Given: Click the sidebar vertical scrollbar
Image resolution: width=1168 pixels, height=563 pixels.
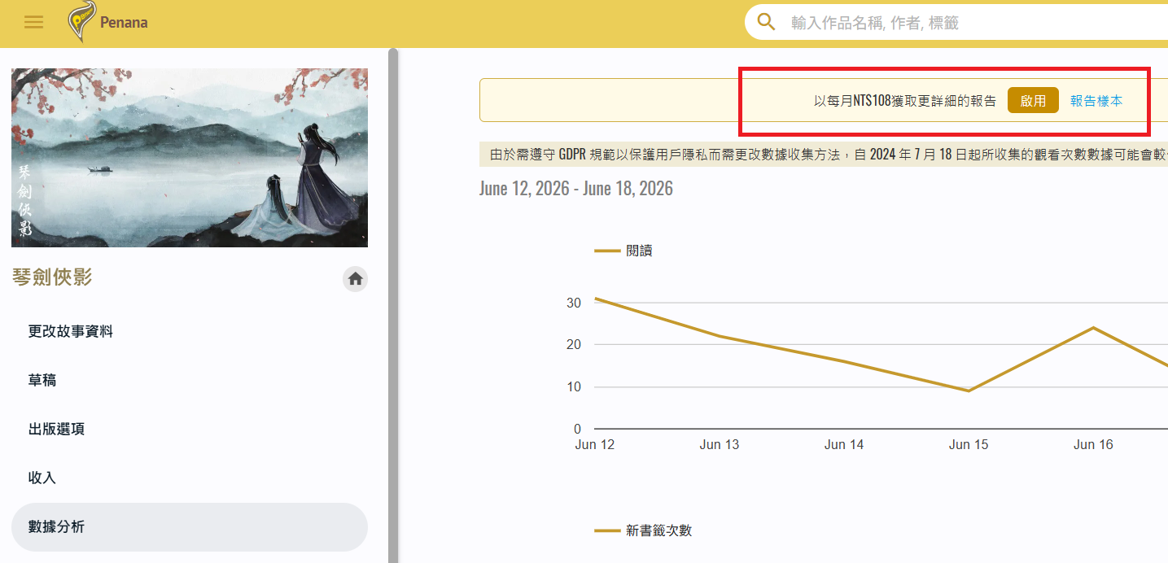Looking at the screenshot, I should [x=393, y=305].
